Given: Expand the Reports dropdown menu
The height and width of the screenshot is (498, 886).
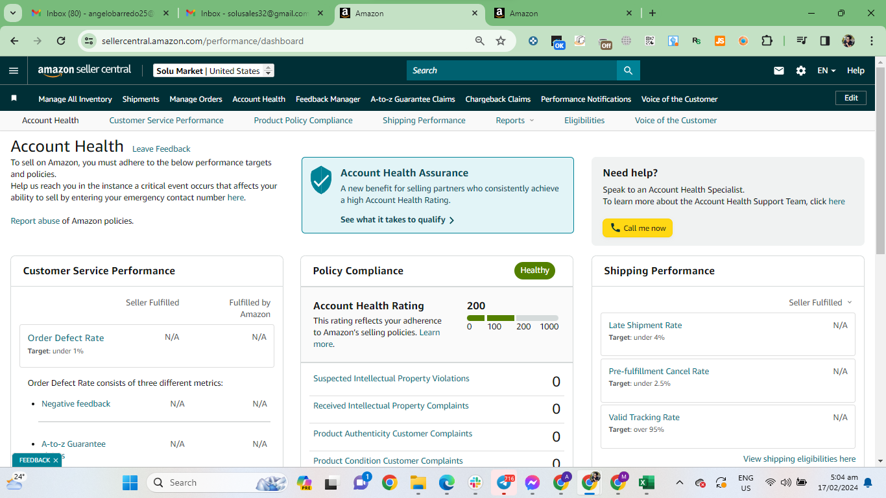Looking at the screenshot, I should [x=515, y=121].
